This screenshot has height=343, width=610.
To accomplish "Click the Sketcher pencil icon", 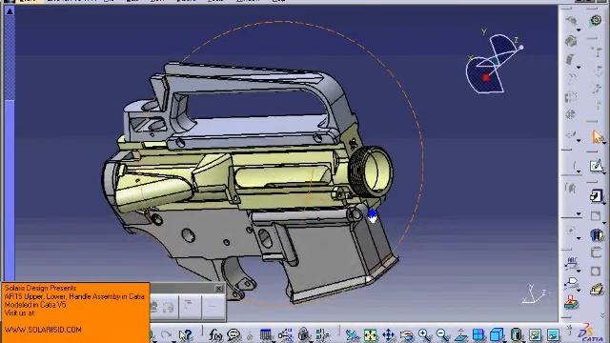I will [x=596, y=166].
